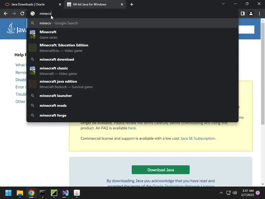Open the clock showing 3:37 AM
The image size is (265, 199).
(x=247, y=193)
